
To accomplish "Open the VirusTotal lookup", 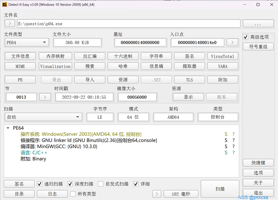I will pyautogui.click(x=222, y=56).
